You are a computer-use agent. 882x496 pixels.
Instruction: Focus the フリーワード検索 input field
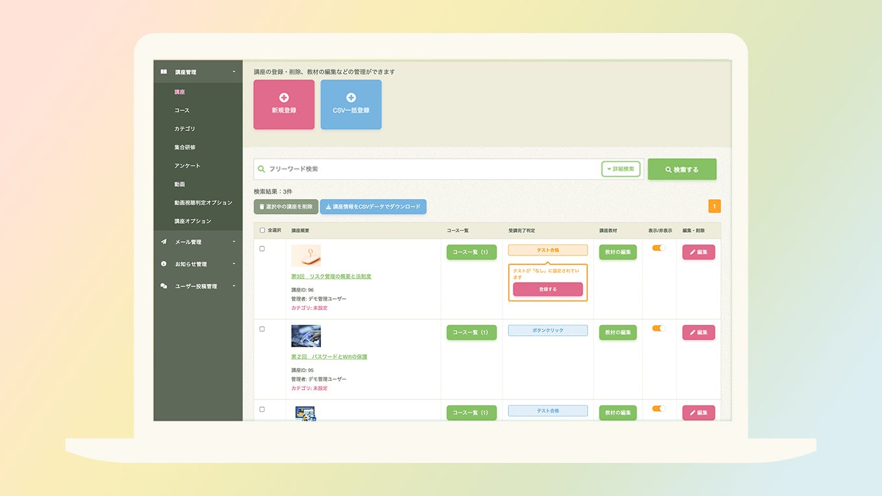[428, 169]
